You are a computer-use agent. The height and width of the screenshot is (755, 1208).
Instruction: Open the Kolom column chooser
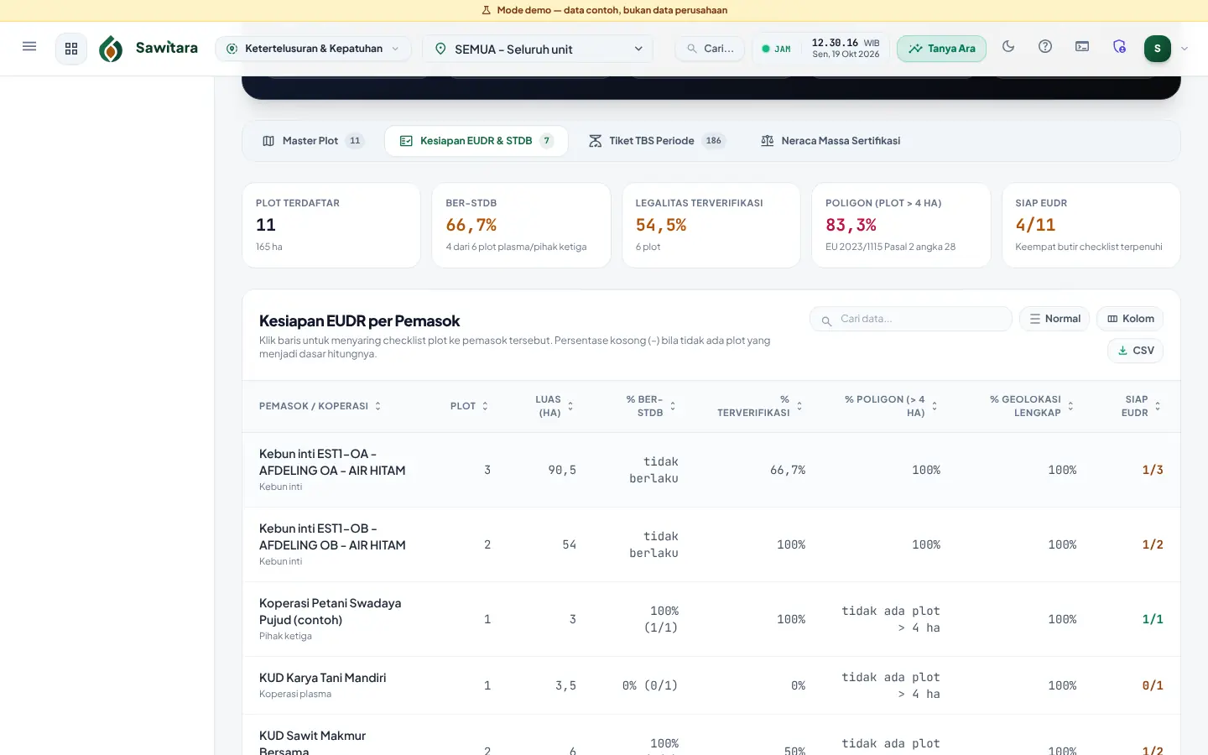1130,319
